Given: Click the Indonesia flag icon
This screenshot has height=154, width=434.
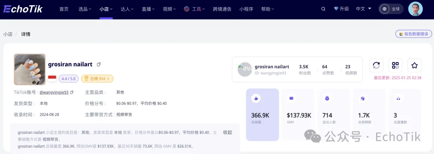Looking at the screenshot, I should pyautogui.click(x=52, y=78).
